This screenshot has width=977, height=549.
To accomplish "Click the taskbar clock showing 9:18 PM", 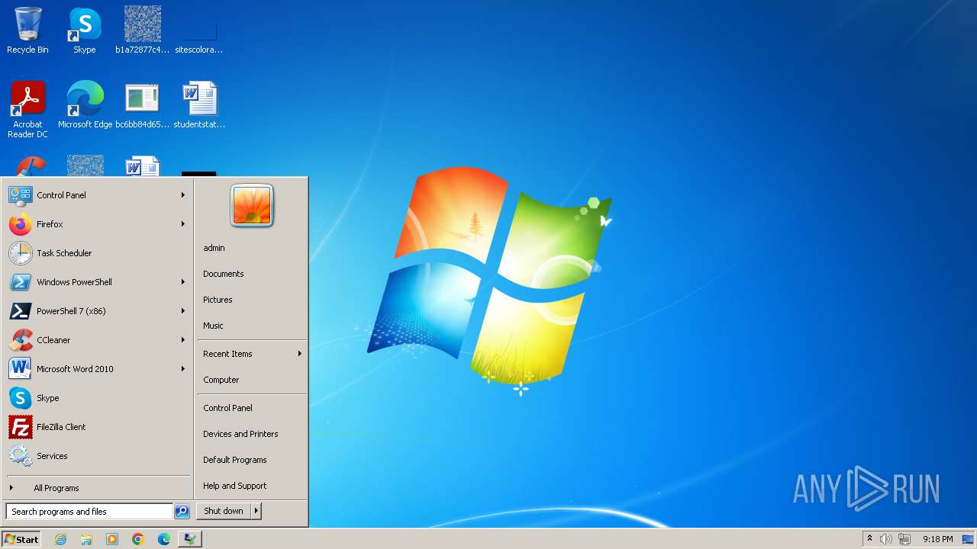I will (x=937, y=539).
